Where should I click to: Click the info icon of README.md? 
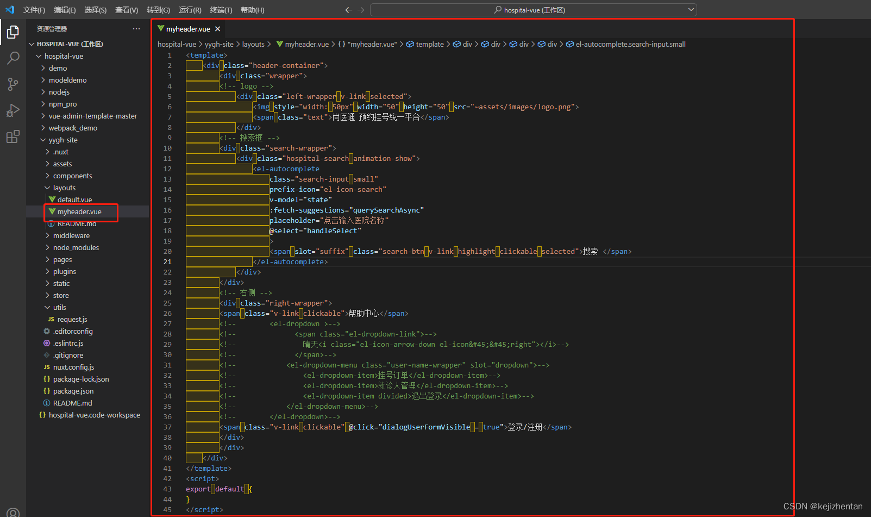click(47, 403)
